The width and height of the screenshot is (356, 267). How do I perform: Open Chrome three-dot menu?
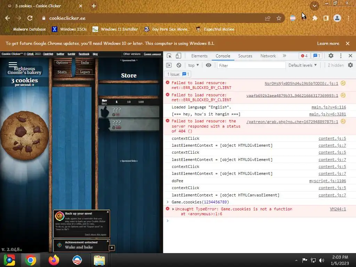coord(348,18)
